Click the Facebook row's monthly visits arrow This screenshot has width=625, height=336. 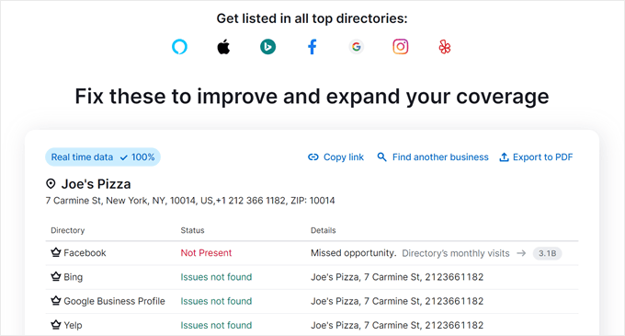tap(521, 253)
